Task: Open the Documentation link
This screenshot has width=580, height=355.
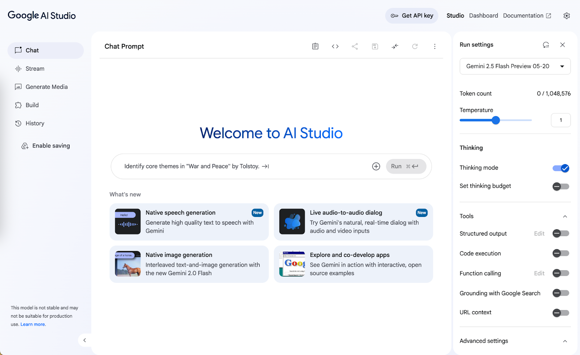Action: tap(527, 16)
